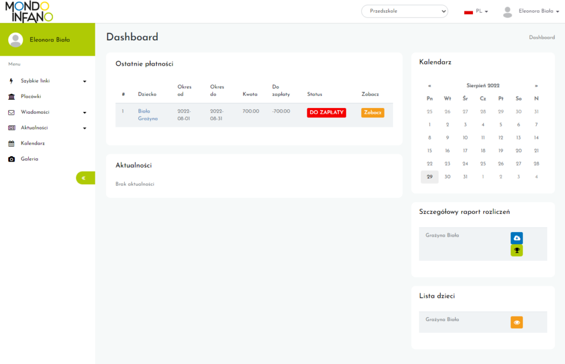Image resolution: width=565 pixels, height=364 pixels.
Task: Click the Polish flag icon
Action: [468, 12]
